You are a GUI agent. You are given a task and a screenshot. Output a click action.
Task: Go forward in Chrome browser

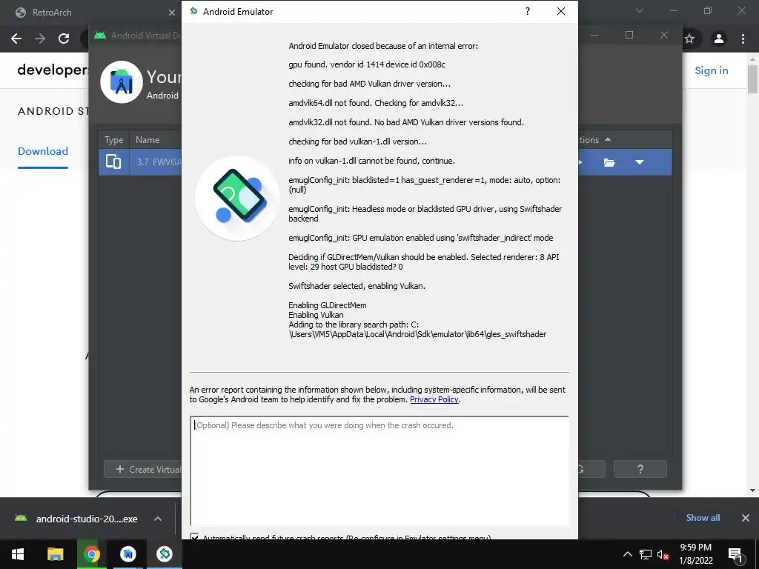[x=40, y=39]
